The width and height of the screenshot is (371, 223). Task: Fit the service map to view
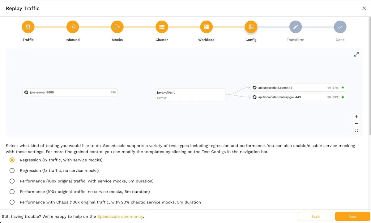pos(356,131)
